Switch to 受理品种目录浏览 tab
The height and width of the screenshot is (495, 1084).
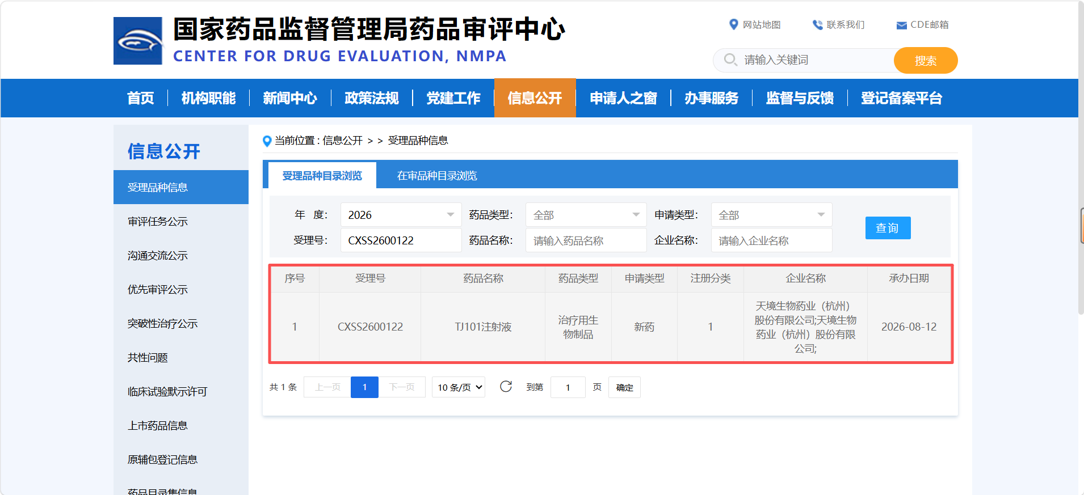pyautogui.click(x=322, y=175)
